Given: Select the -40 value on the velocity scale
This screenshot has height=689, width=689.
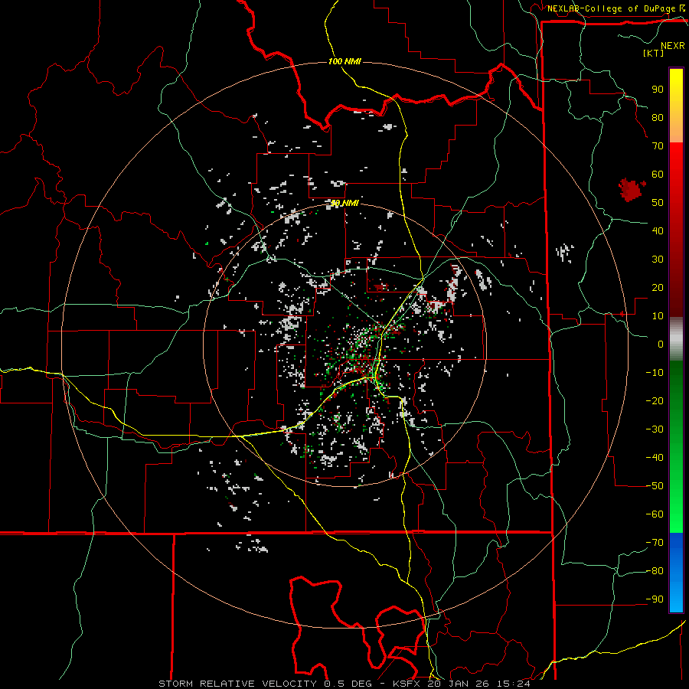Looking at the screenshot, I should point(655,458).
